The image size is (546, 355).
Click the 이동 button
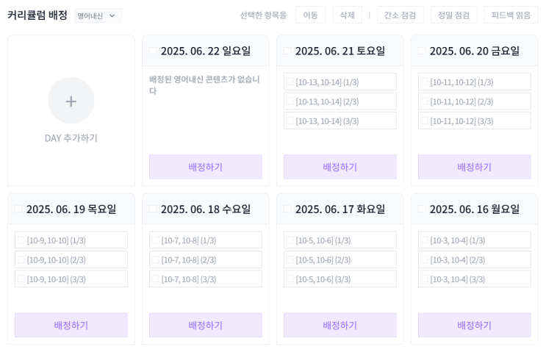[310, 15]
